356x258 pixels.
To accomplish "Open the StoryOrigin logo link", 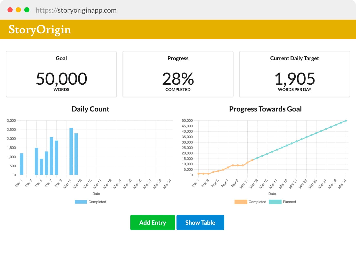I will click(x=39, y=30).
